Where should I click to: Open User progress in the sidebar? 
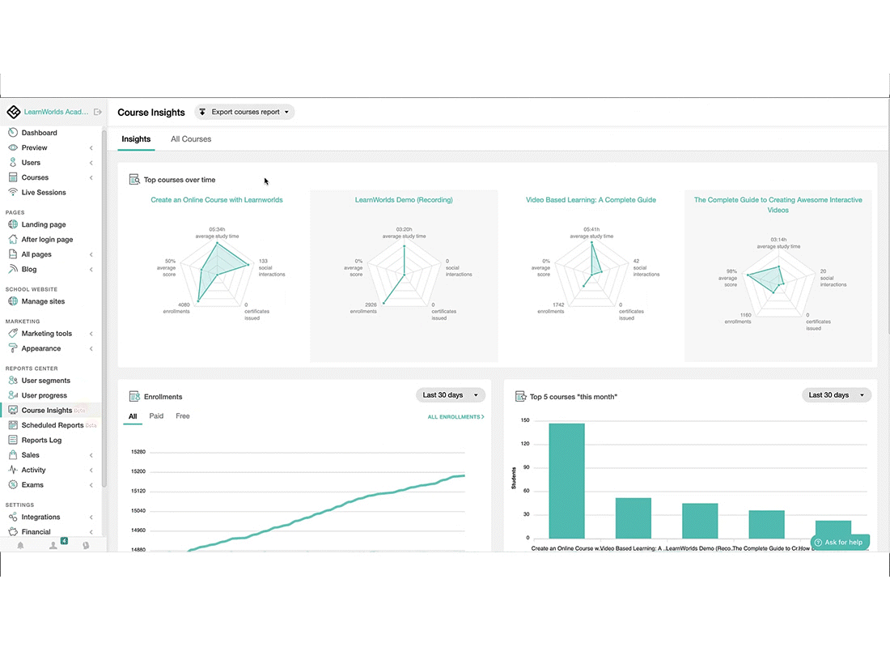(x=44, y=396)
